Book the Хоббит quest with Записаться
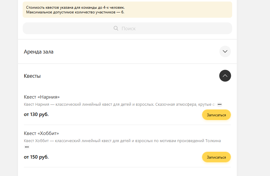The image size is (270, 176). (216, 157)
